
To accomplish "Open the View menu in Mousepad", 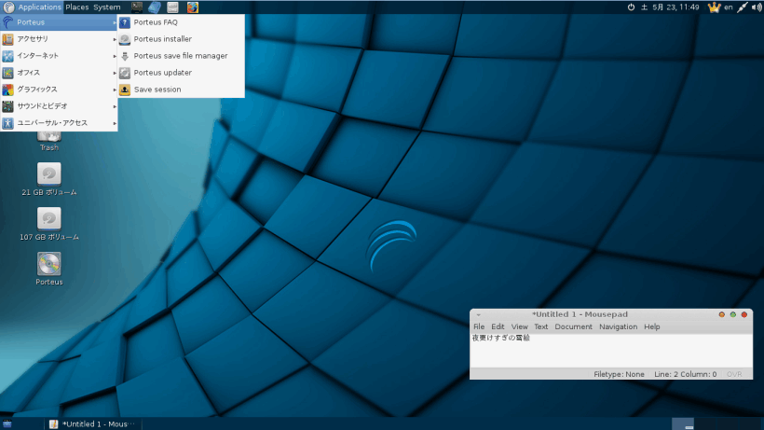I will pos(519,326).
